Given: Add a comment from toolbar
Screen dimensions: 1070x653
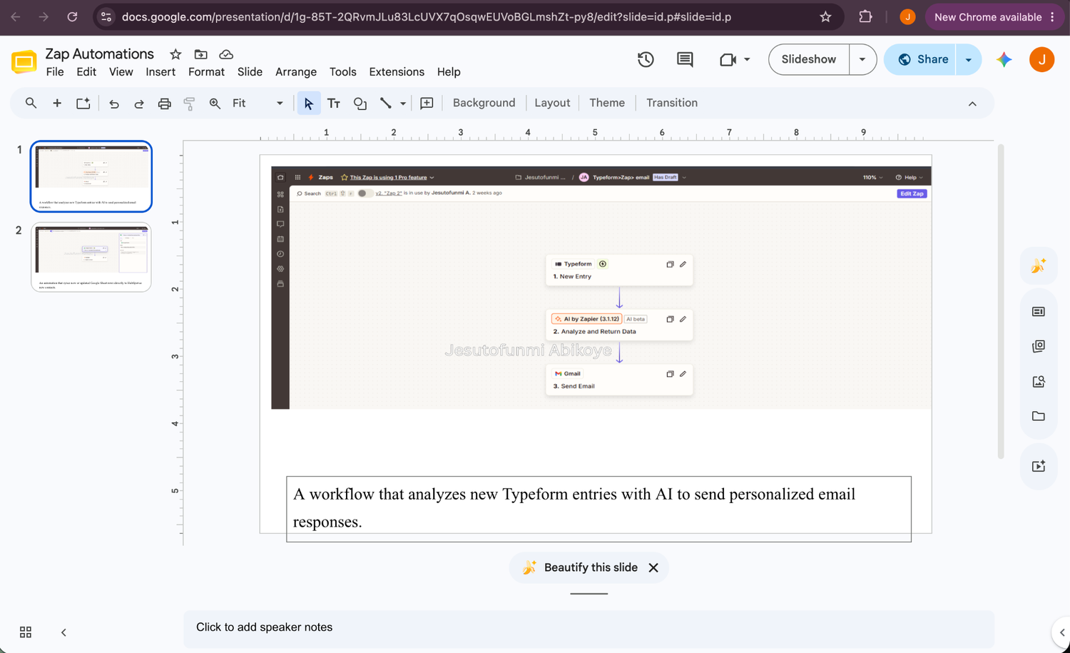Looking at the screenshot, I should pyautogui.click(x=427, y=103).
